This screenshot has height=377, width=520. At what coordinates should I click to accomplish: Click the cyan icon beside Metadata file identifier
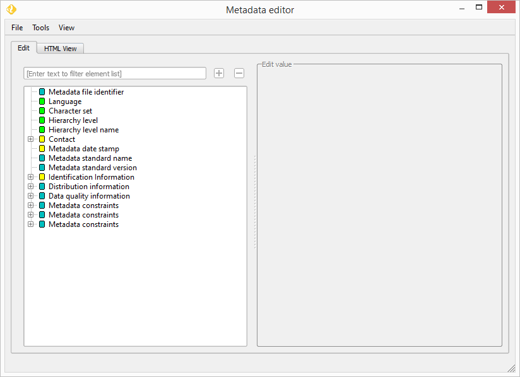click(42, 91)
